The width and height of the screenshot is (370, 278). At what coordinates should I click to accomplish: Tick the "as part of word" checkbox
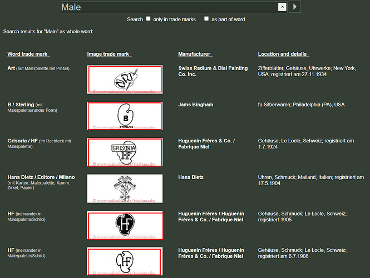point(206,19)
